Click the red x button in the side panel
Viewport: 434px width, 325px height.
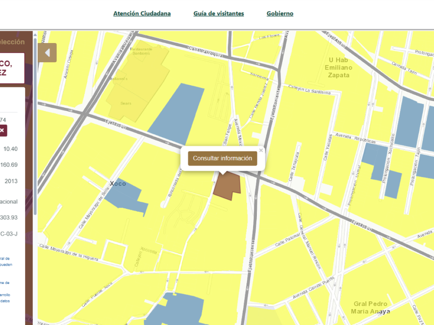coord(3,131)
